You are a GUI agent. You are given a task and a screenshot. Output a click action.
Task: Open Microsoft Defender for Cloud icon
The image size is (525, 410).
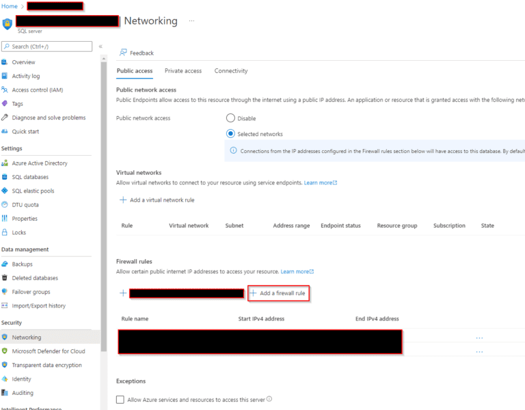point(5,351)
